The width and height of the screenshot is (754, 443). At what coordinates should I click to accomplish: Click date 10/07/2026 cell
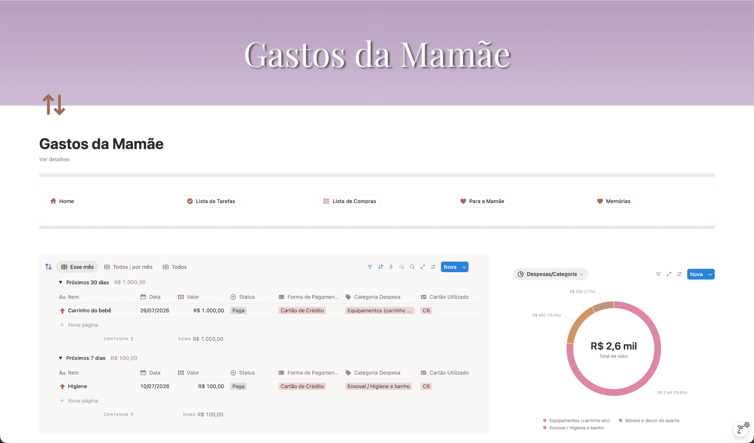(x=155, y=386)
